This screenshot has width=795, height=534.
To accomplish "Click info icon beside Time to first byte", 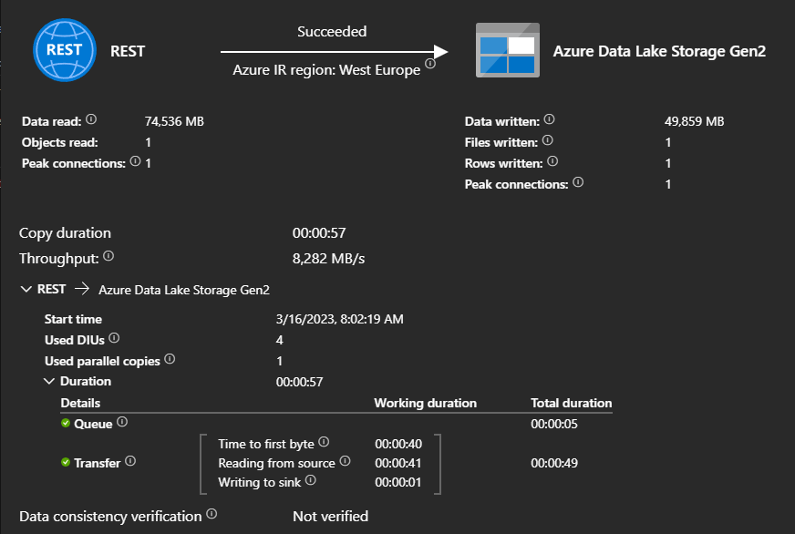I will [324, 442].
